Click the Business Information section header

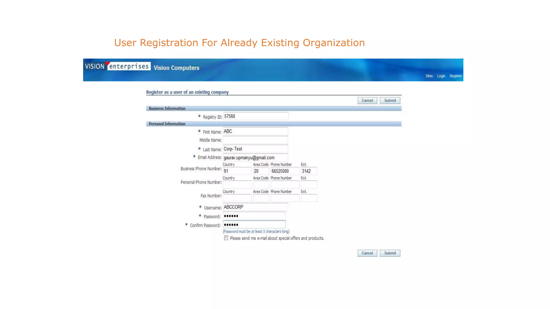point(274,108)
